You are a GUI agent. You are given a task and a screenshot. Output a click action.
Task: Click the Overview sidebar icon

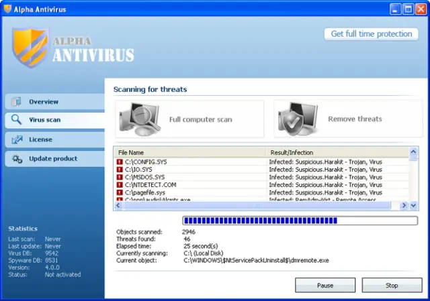16,102
